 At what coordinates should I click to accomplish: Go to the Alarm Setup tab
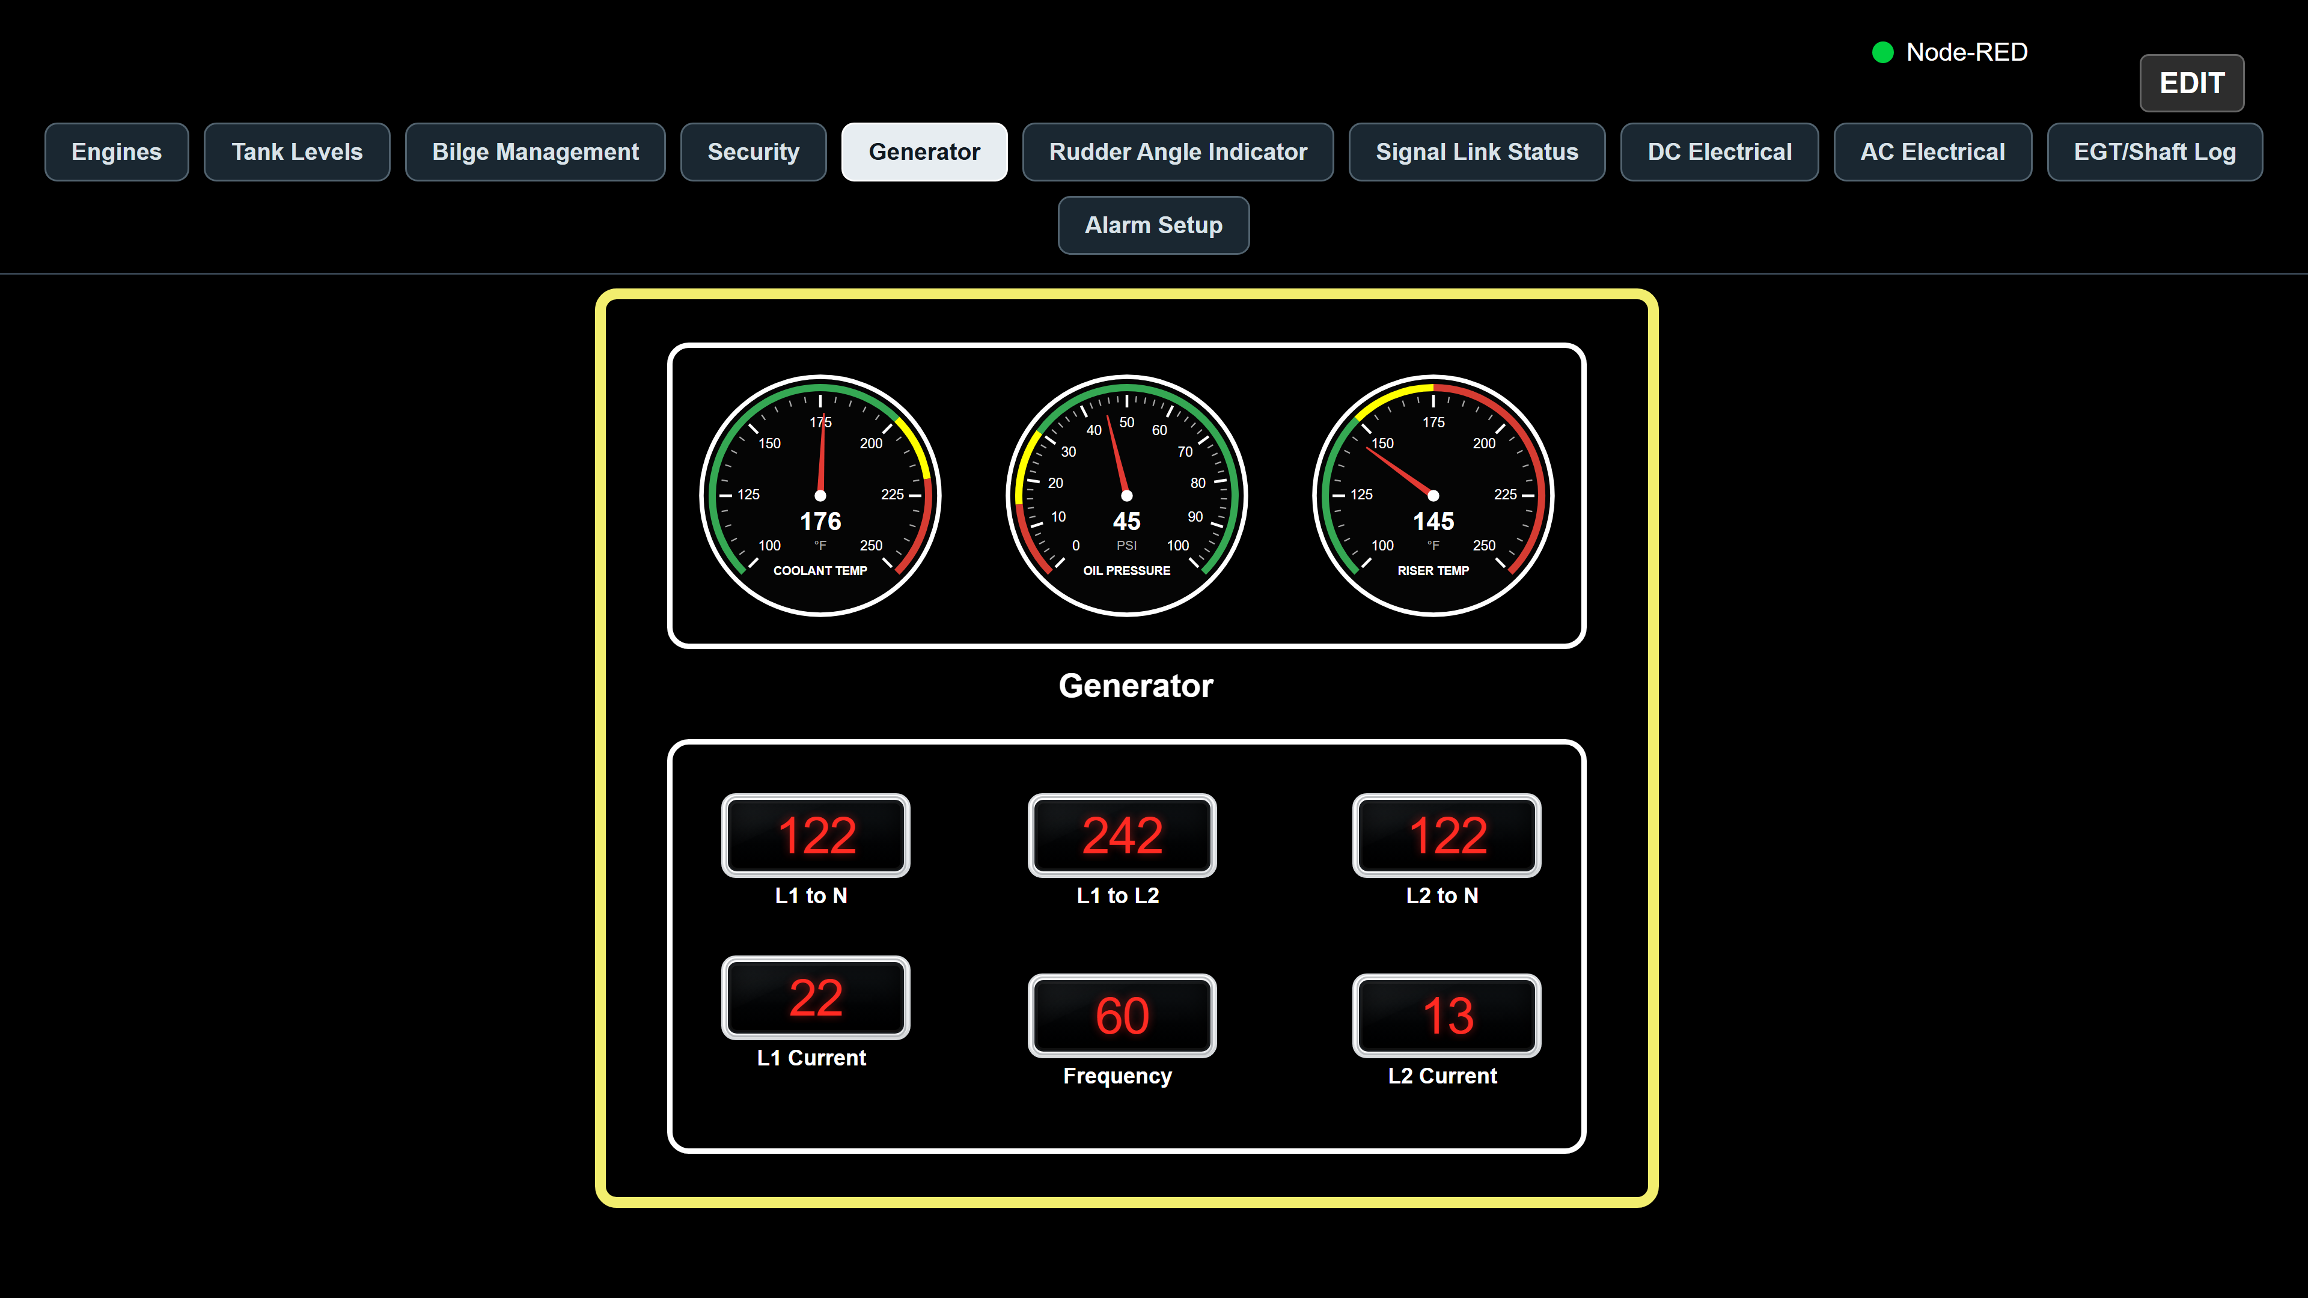(x=1153, y=226)
